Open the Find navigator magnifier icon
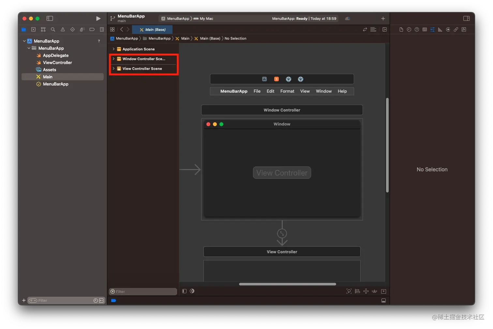493x329 pixels. coord(53,30)
